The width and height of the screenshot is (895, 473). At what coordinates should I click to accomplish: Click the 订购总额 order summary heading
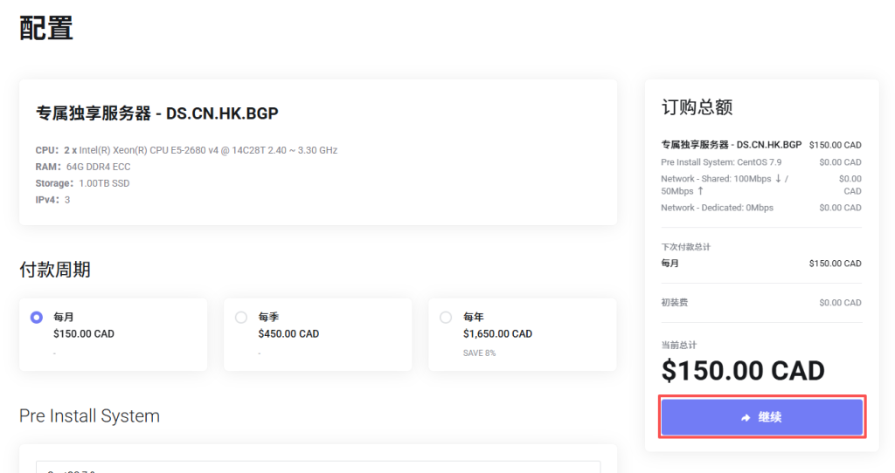697,107
